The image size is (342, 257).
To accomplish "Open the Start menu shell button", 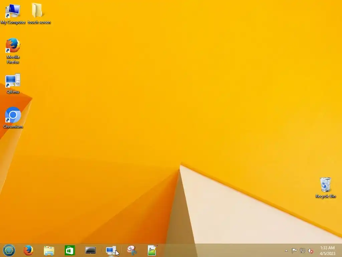I will click(9, 250).
